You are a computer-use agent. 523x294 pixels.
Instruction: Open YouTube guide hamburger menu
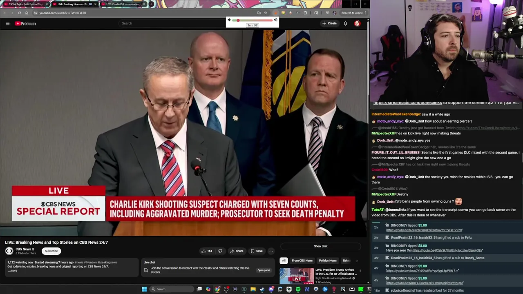(x=7, y=23)
